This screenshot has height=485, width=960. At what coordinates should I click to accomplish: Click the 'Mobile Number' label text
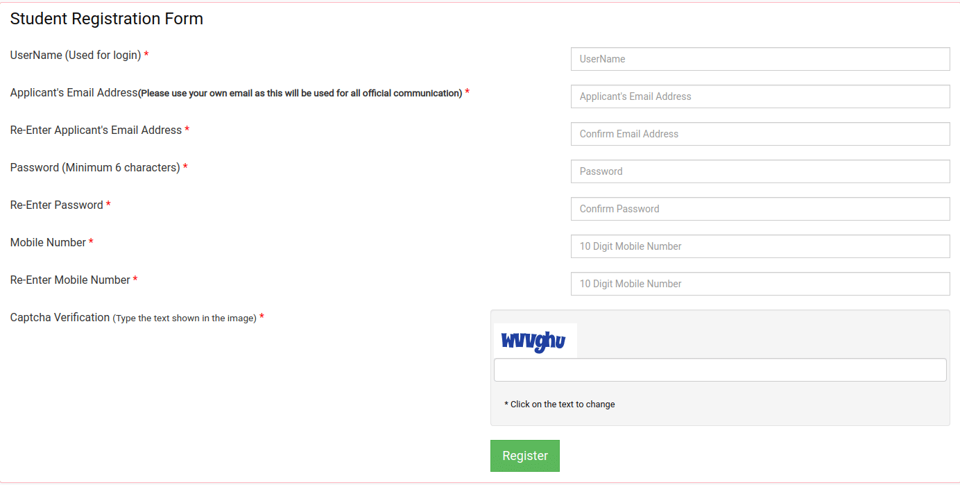tap(48, 243)
